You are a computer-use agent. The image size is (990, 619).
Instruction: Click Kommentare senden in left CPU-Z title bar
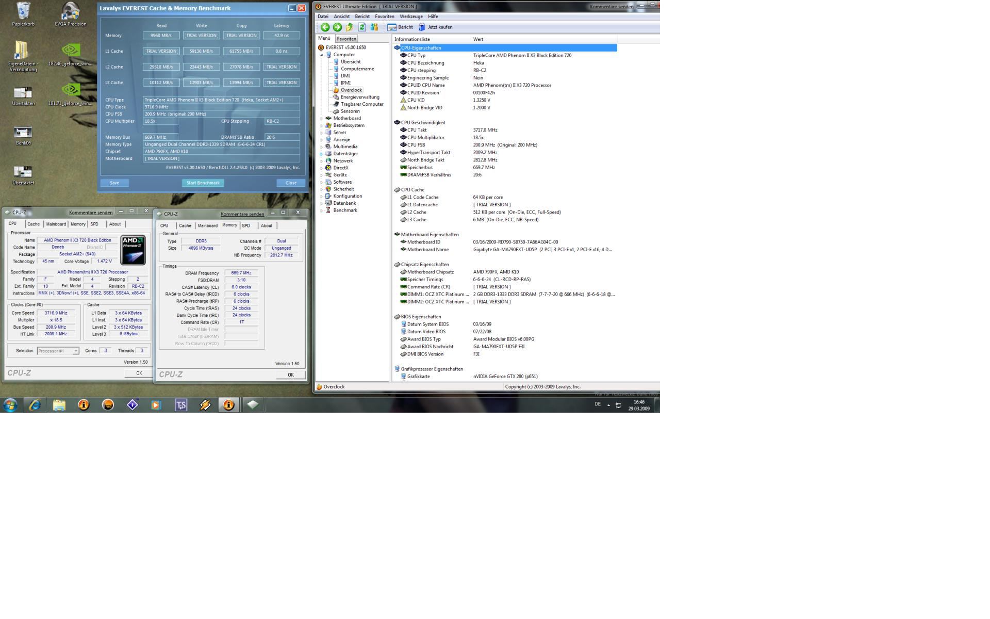click(x=91, y=213)
